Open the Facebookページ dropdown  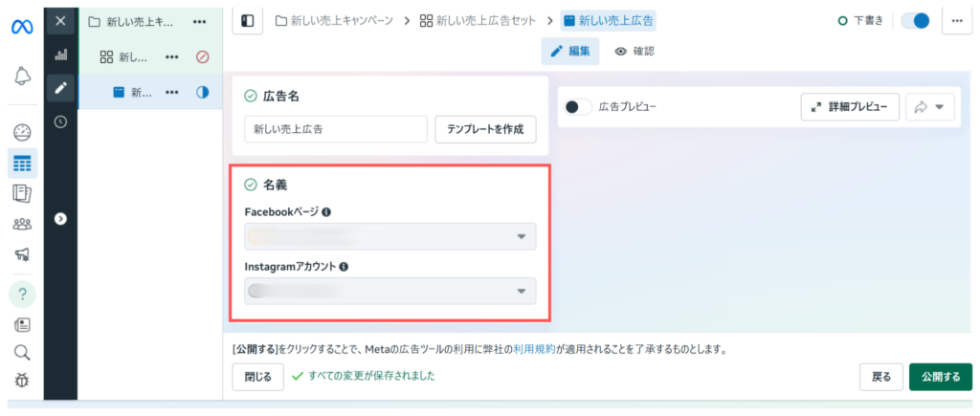390,236
